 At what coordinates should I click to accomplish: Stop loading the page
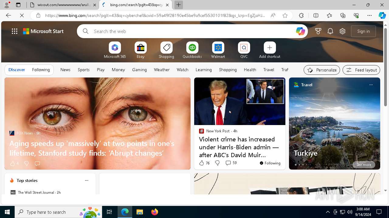click(x=22, y=15)
